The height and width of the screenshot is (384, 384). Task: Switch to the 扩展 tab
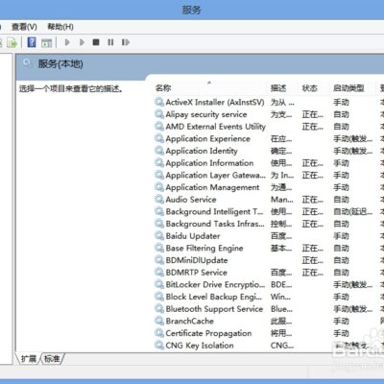(x=28, y=359)
